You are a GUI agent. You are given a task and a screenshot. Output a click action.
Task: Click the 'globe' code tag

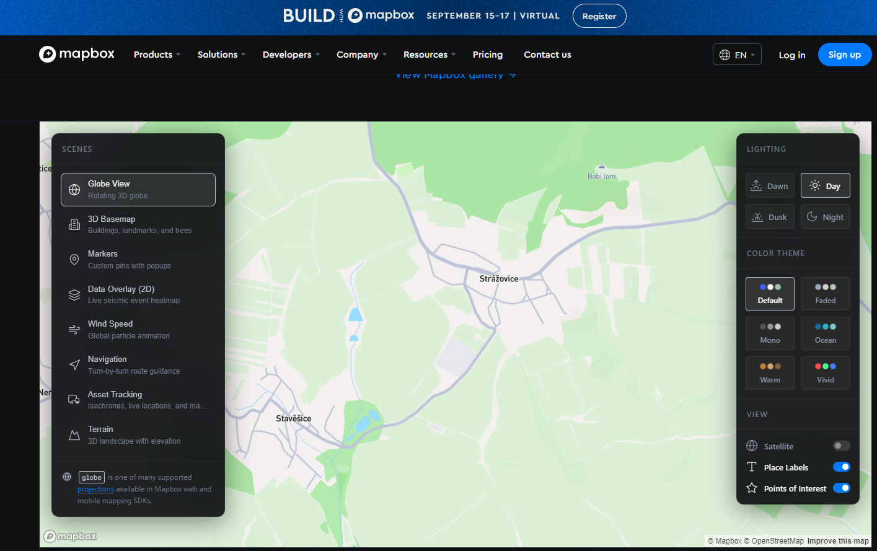click(x=92, y=477)
